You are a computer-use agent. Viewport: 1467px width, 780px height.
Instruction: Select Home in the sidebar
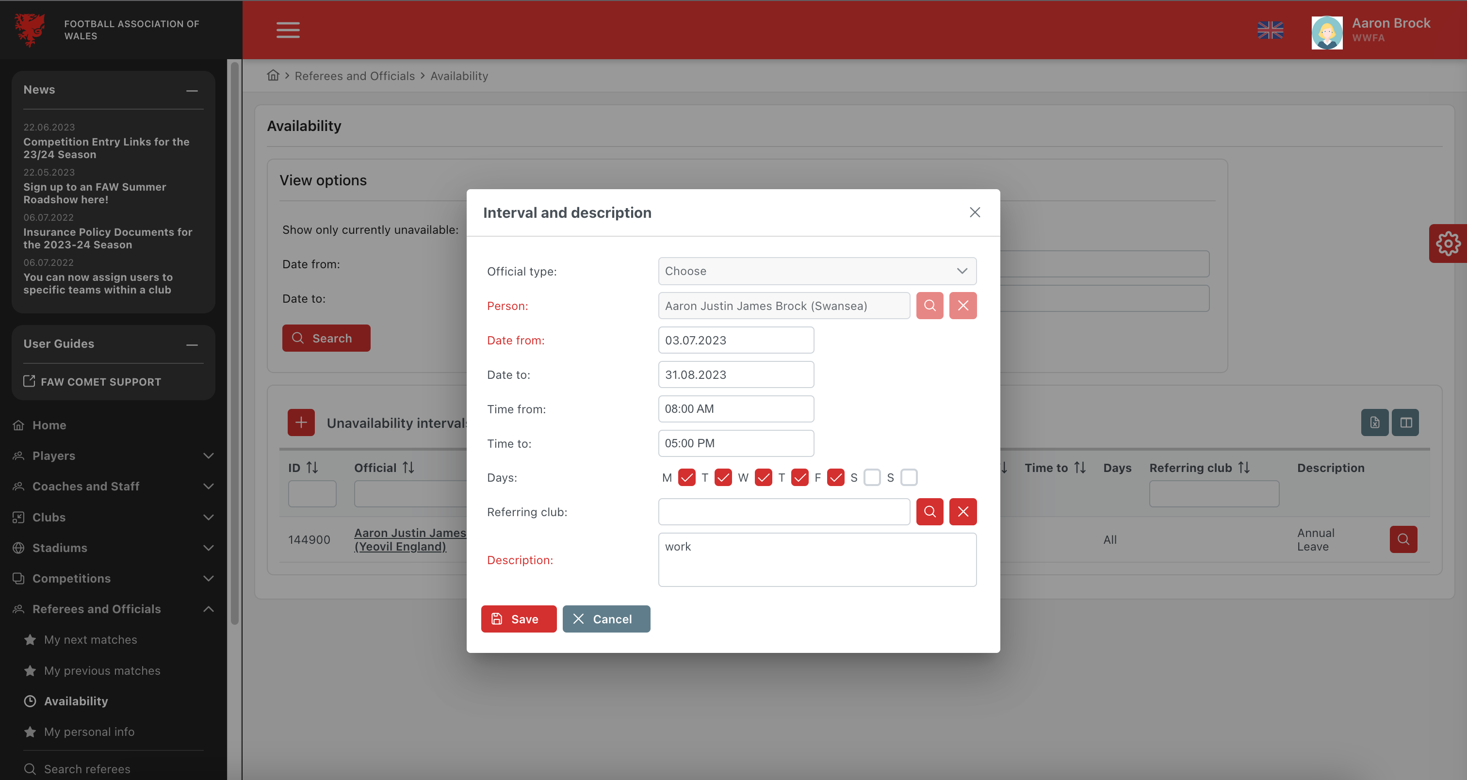tap(49, 425)
